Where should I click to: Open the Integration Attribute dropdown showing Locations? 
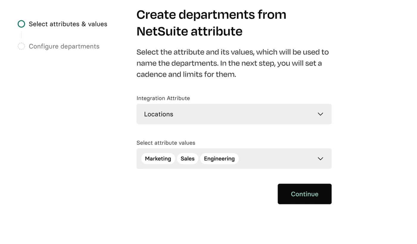tap(234, 114)
